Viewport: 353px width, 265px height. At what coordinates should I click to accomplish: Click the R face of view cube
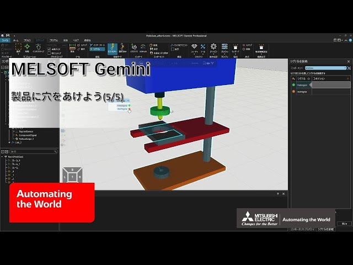tap(79, 177)
